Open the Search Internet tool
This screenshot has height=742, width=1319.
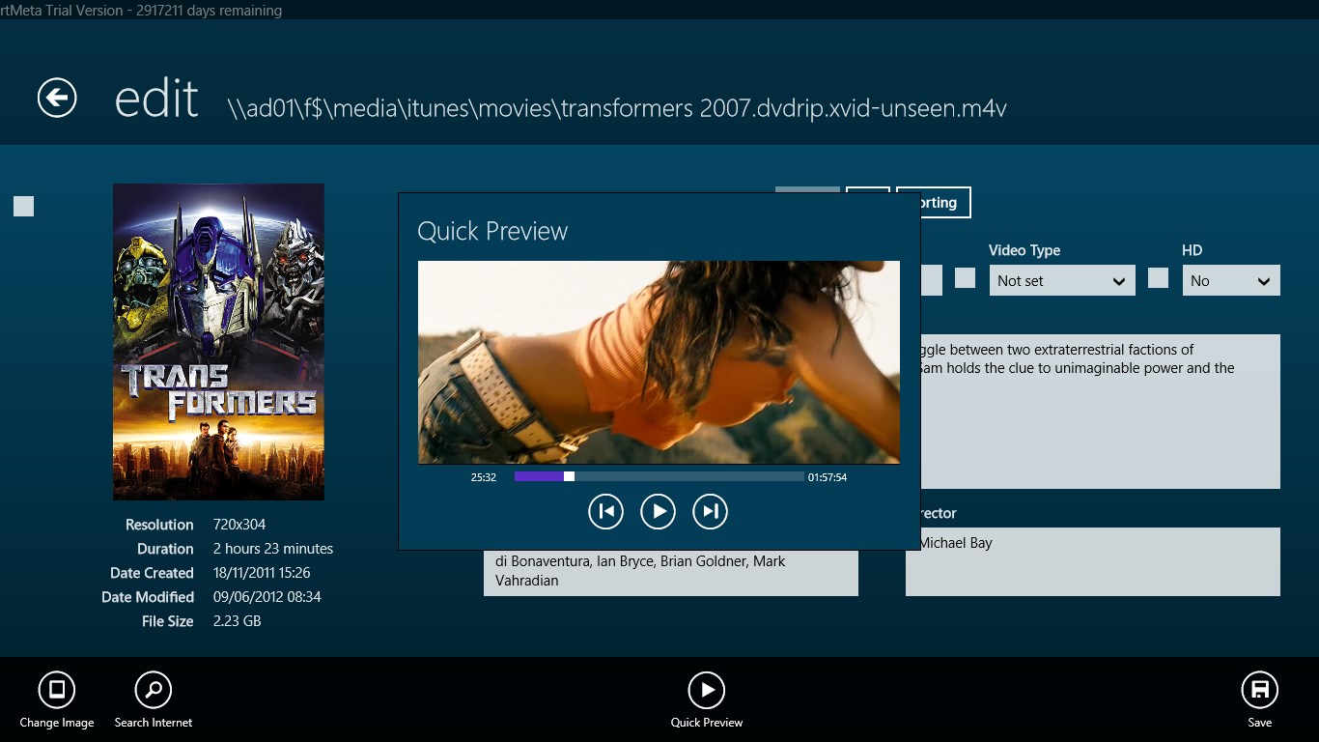point(153,691)
